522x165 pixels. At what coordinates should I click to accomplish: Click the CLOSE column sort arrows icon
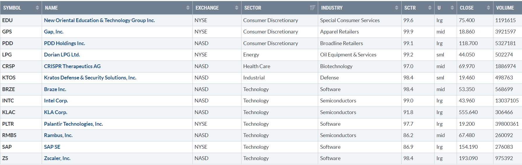tap(488, 8)
